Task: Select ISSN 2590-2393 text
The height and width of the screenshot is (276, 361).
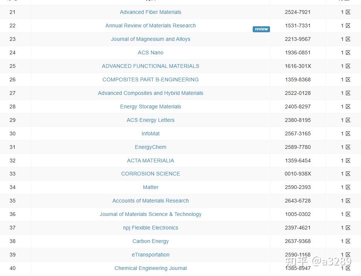Action: [298, 187]
